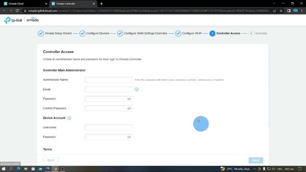Close the Omada Cloud browser tab
The height and width of the screenshot is (172, 306).
click(x=46, y=4)
